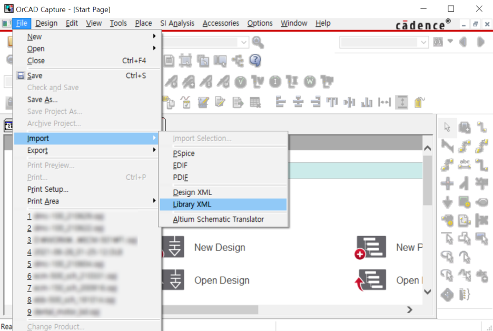Open the Tools menu
The width and height of the screenshot is (493, 331).
118,23
